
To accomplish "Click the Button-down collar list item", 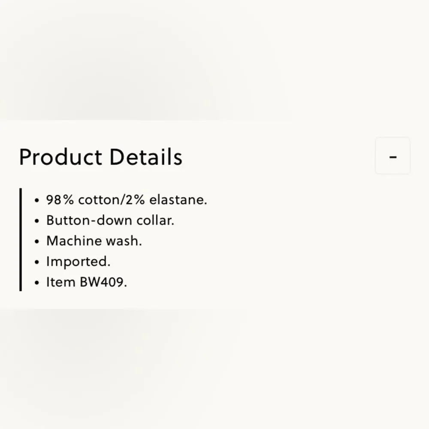I will 110,220.
